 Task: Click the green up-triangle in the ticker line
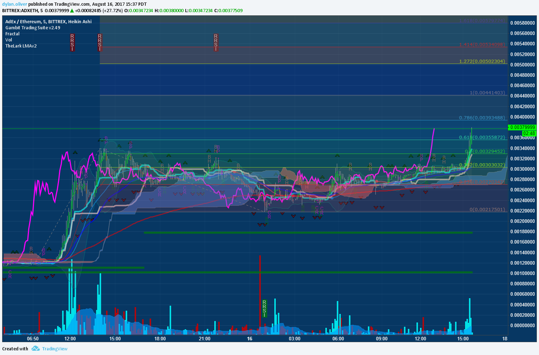pyautogui.click(x=72, y=10)
